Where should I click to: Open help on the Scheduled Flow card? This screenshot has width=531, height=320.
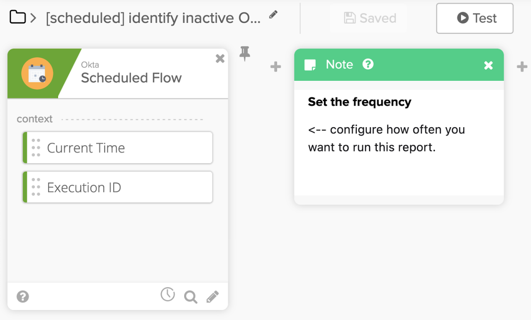coord(23,297)
